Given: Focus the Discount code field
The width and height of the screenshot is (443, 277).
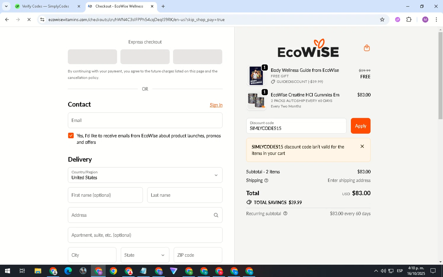Looking at the screenshot, I should (x=296, y=126).
